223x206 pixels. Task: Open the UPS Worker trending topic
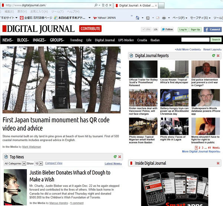pos(126,40)
